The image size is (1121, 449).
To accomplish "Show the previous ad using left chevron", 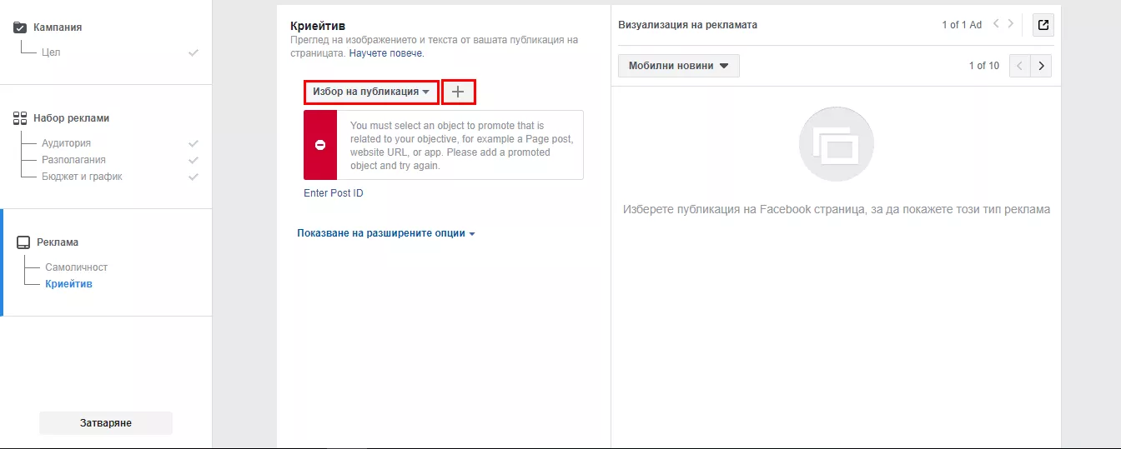I will [996, 24].
